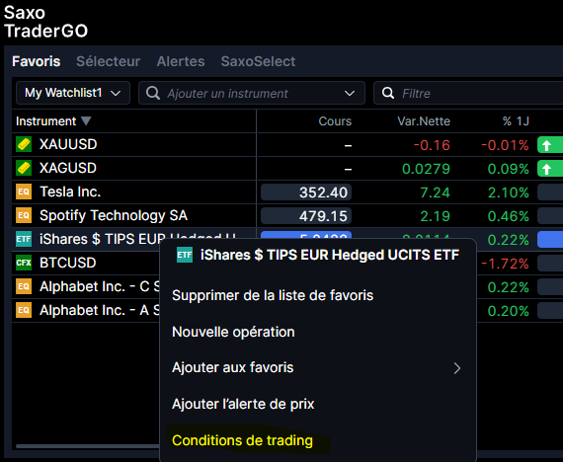Select the BTCUSD instrument name
This screenshot has height=462, width=563.
67,263
